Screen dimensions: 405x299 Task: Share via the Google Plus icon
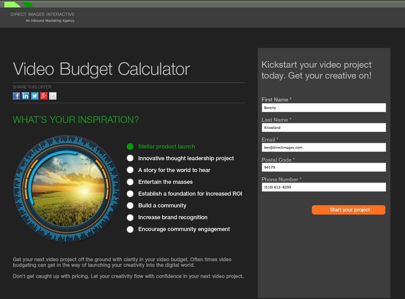pos(44,96)
